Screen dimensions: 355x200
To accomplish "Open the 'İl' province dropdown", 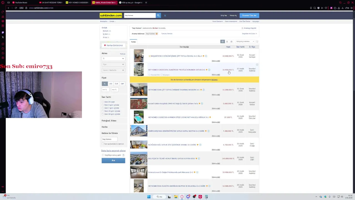I will (113, 59).
